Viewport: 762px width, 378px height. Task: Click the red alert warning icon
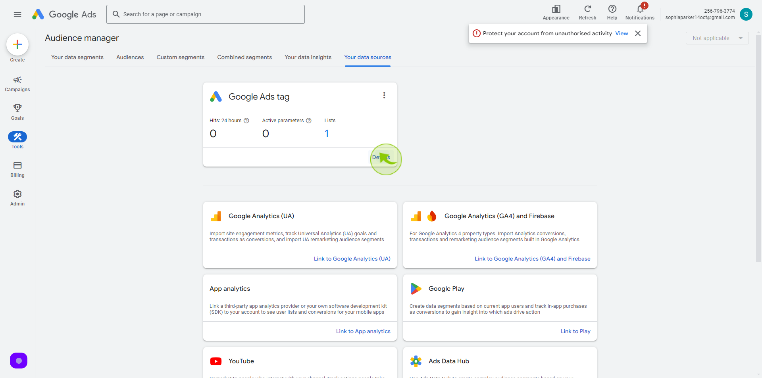477,33
